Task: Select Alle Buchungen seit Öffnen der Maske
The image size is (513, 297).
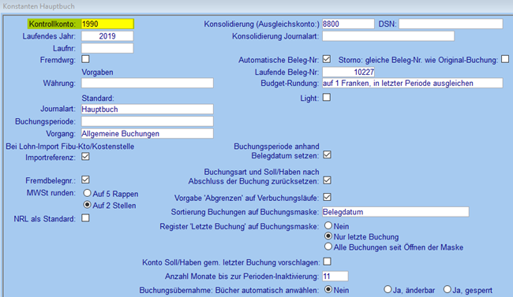Action: 328,247
